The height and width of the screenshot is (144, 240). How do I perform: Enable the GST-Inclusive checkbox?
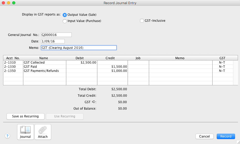click(x=142, y=21)
